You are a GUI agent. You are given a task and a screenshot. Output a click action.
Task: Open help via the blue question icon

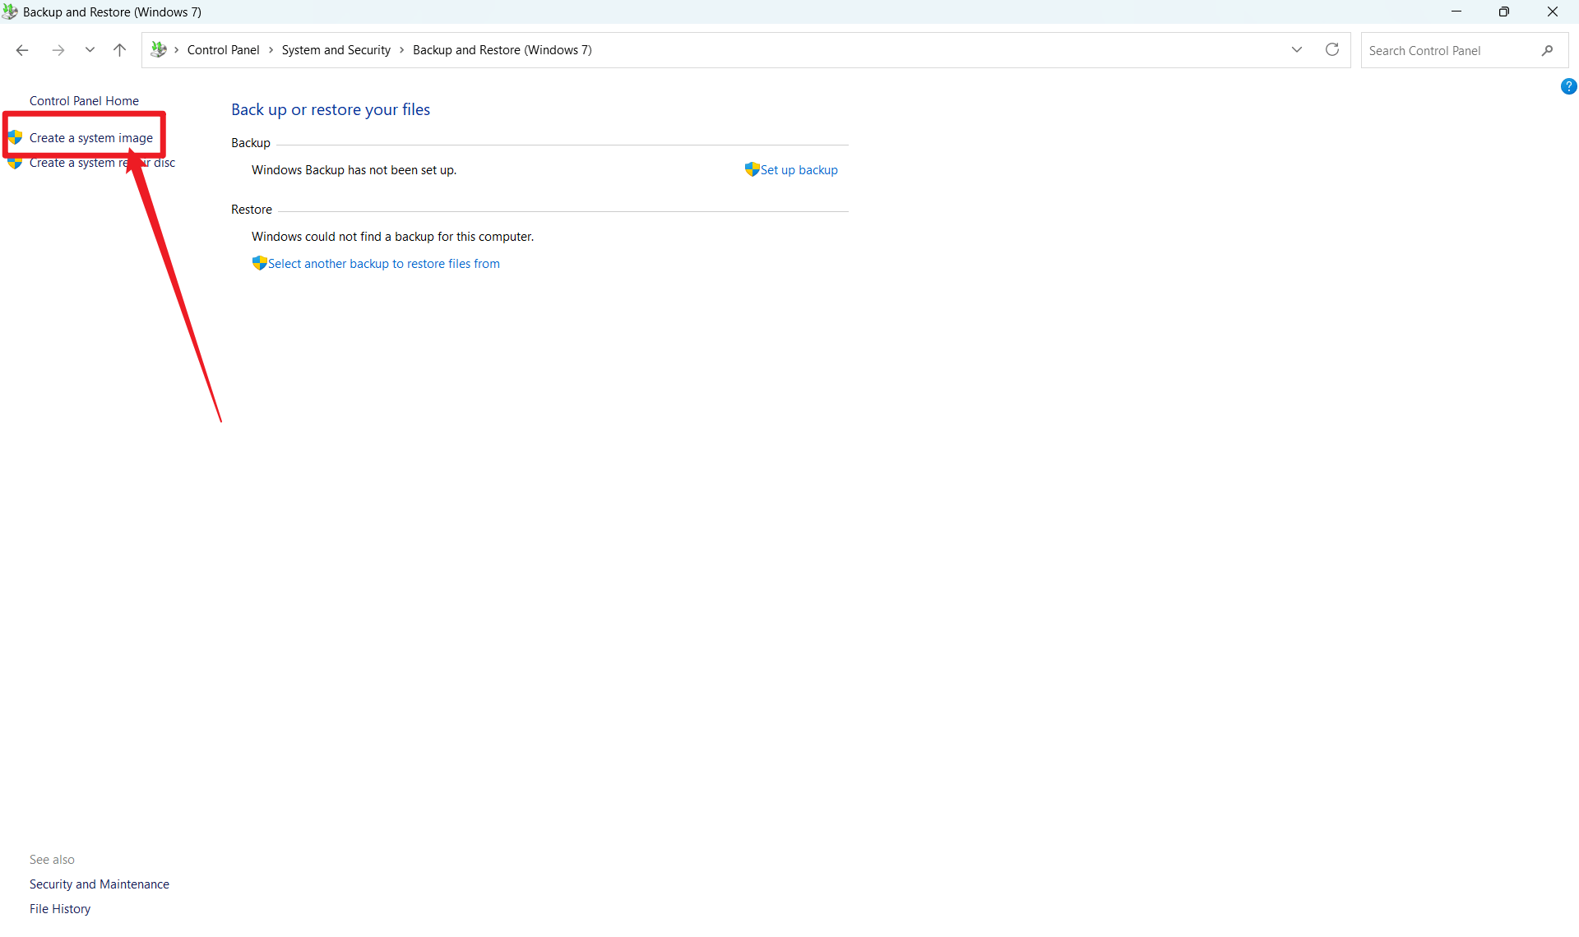[1568, 86]
